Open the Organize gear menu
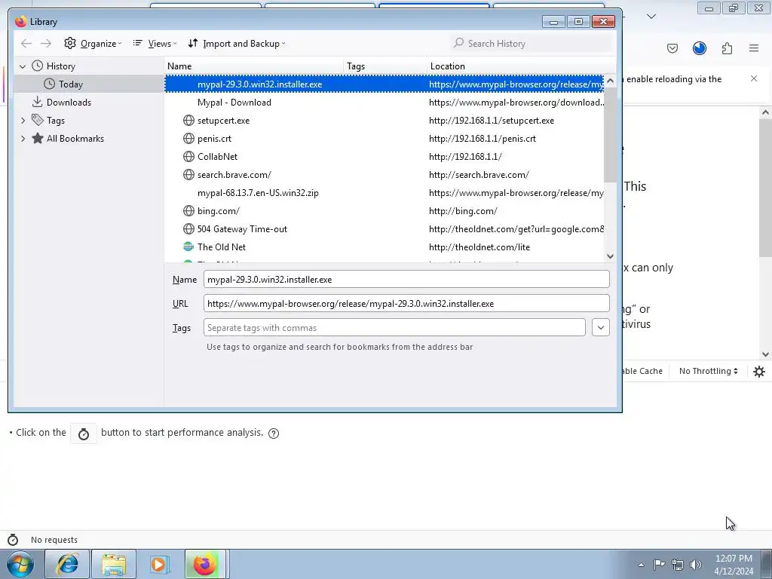Image resolution: width=772 pixels, height=579 pixels. click(x=93, y=43)
